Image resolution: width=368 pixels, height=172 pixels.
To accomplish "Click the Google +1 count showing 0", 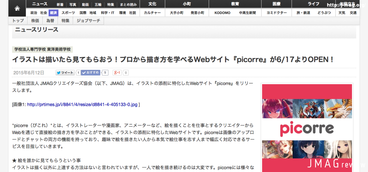I will pos(126,73).
